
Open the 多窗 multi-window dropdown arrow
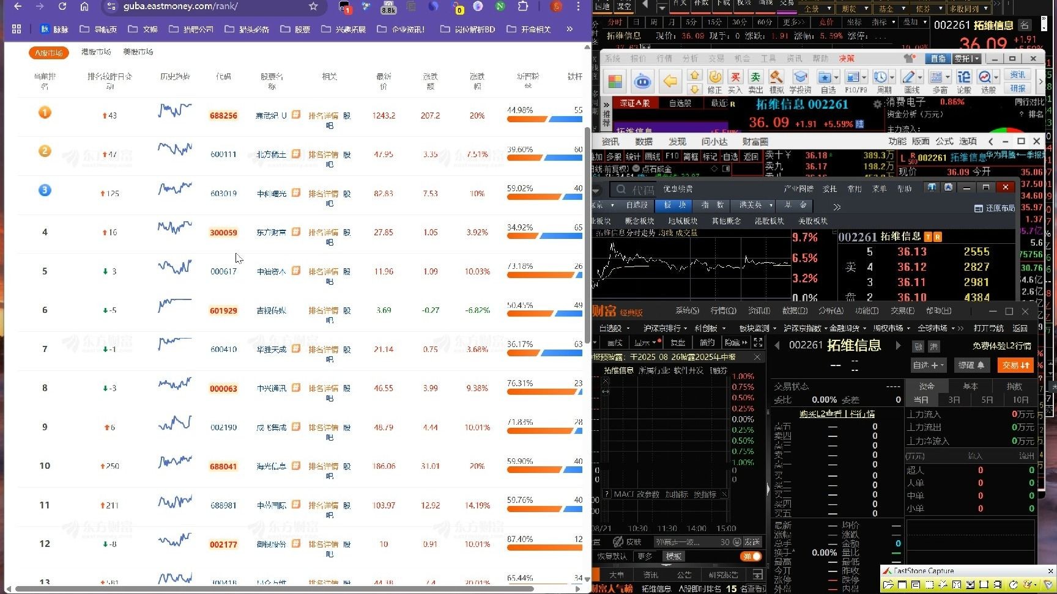tap(948, 78)
